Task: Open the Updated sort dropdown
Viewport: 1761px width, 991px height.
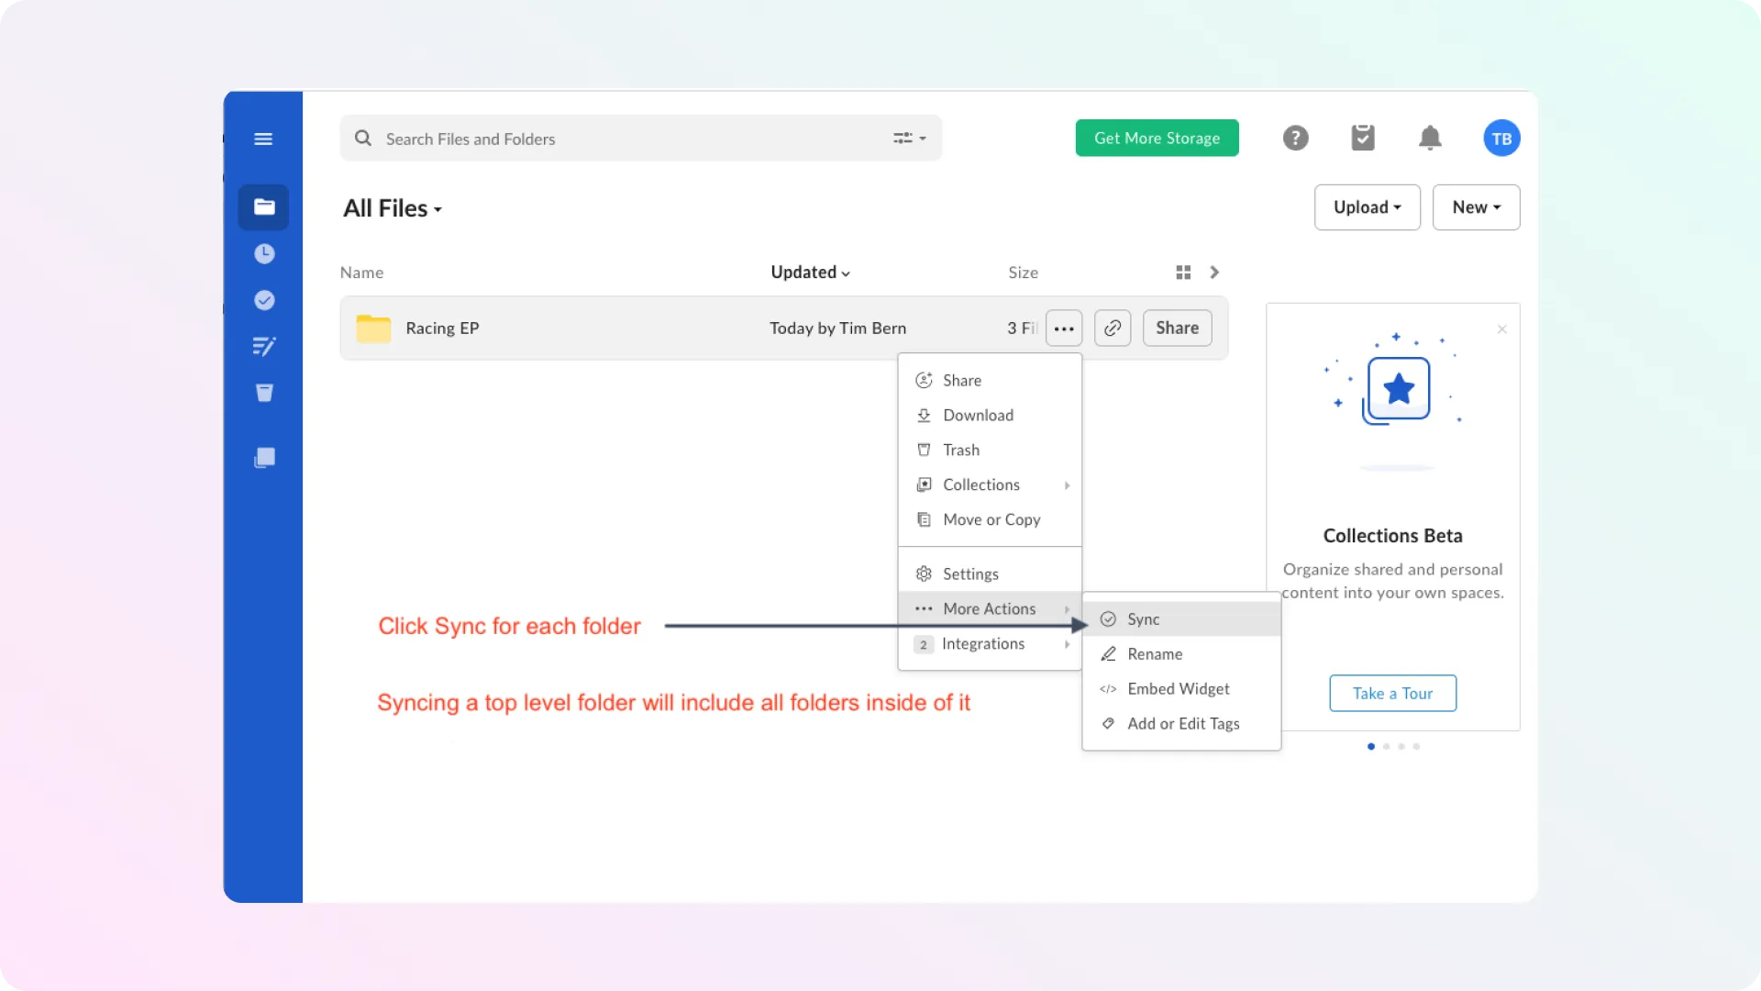Action: coord(810,272)
